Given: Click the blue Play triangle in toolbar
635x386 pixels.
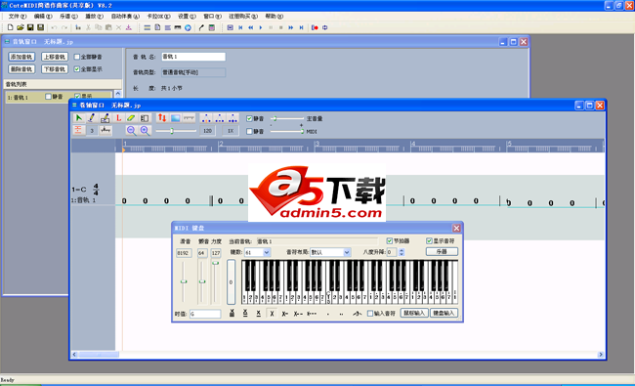Looking at the screenshot, I should pyautogui.click(x=261, y=27).
